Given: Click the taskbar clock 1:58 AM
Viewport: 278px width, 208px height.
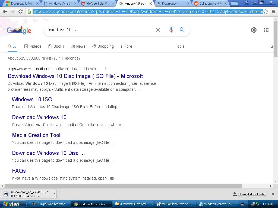Looking at the screenshot, I should 268,204.
